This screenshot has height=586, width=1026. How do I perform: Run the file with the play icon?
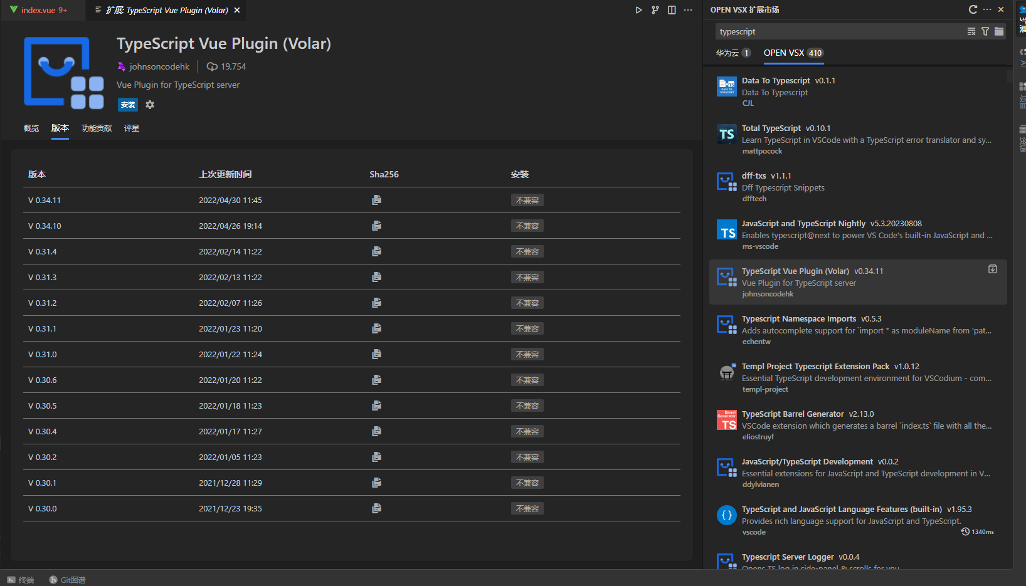638,10
